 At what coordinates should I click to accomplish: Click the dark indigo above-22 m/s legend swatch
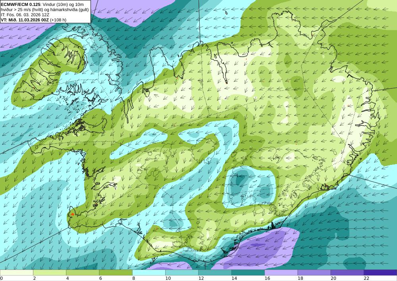(x=380, y=273)
